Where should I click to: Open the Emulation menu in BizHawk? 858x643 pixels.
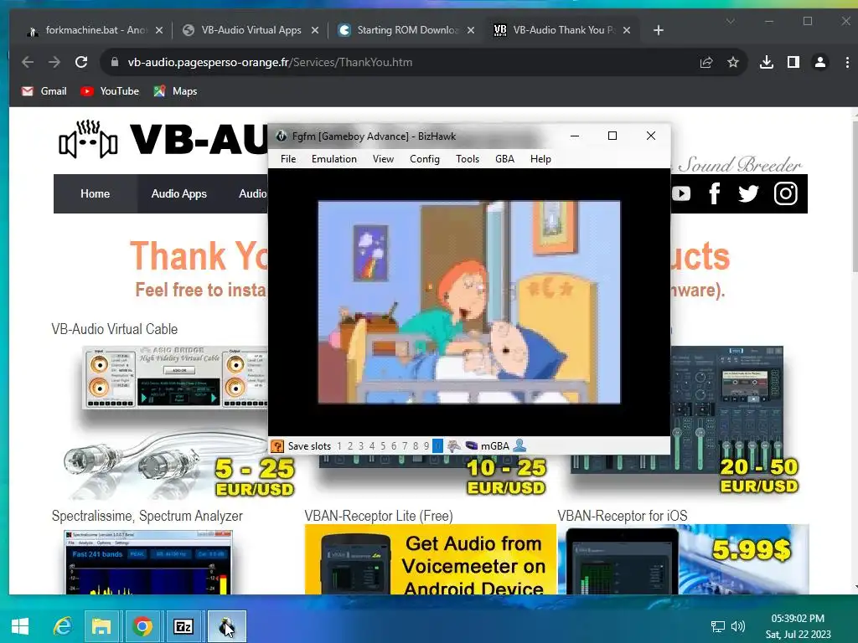(333, 158)
